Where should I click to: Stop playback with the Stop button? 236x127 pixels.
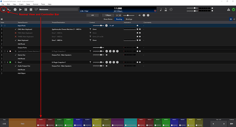[x=31, y=10]
